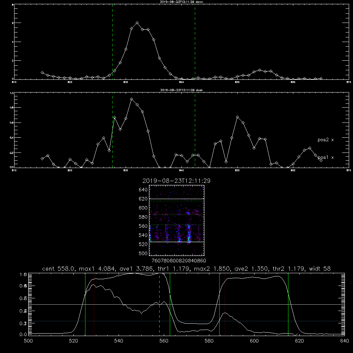Click the lower white horizontal line in spectrogram

(x=176, y=242)
